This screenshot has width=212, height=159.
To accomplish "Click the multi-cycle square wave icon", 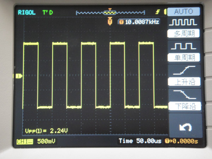I will [x=183, y=22].
